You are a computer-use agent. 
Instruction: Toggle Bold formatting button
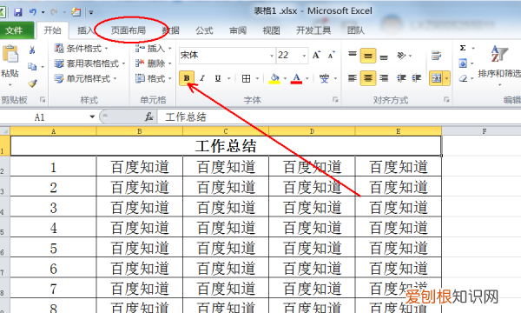[187, 78]
